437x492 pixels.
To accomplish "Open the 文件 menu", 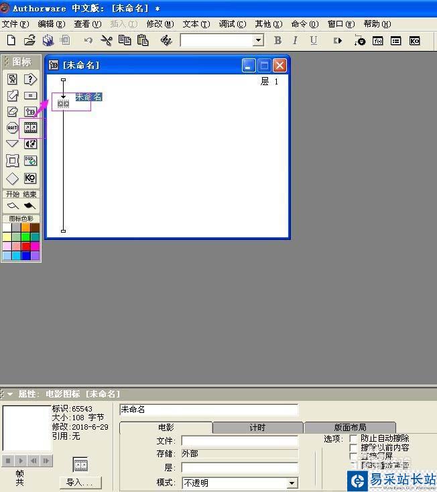I will click(x=15, y=24).
